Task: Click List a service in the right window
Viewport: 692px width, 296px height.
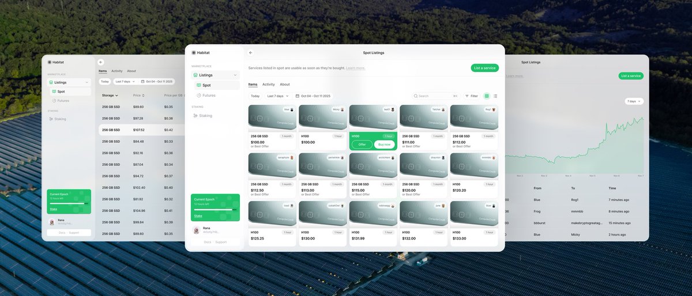Action: (x=631, y=76)
